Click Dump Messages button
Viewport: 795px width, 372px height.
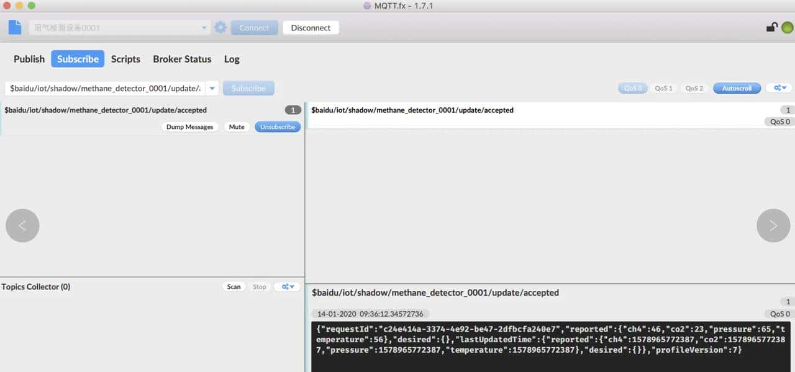(x=189, y=126)
